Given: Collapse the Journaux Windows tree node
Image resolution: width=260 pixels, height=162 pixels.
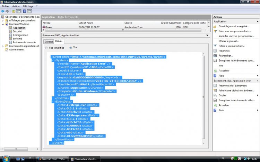Looking at the screenshot, I should (x=3, y=24).
